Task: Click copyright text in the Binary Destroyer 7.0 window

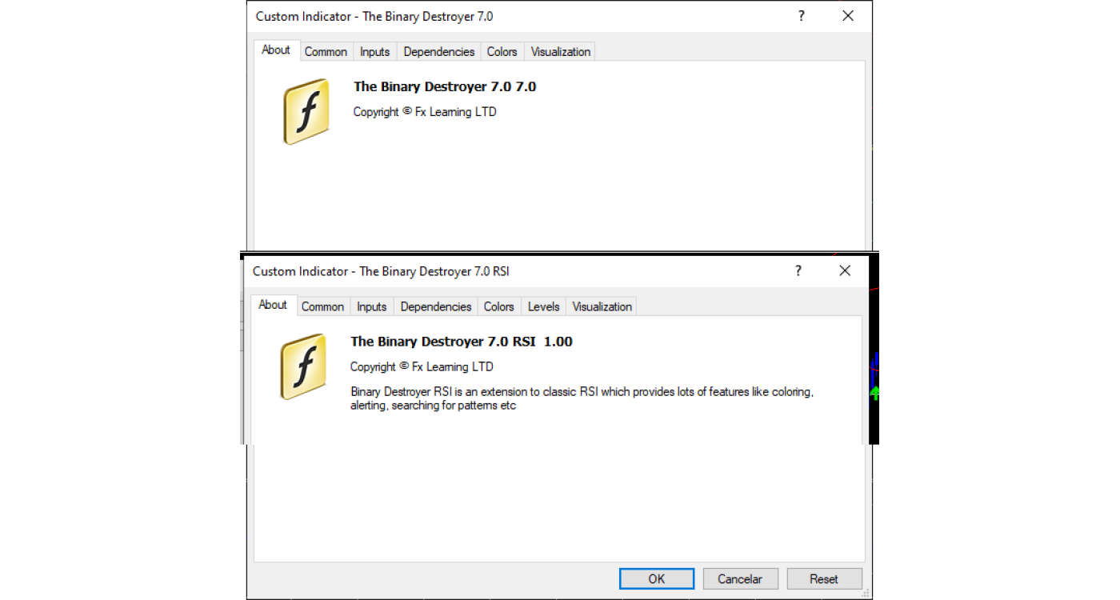Action: pyautogui.click(x=425, y=112)
